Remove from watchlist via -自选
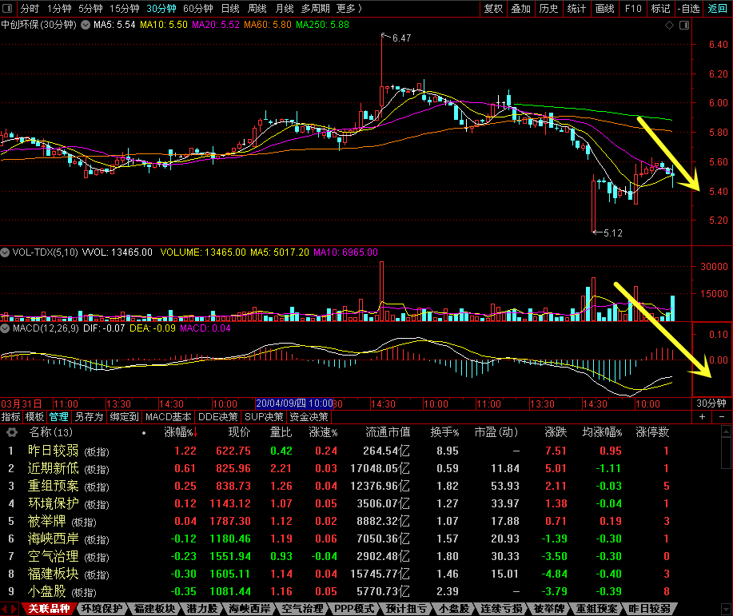This screenshot has width=733, height=616. [x=688, y=9]
